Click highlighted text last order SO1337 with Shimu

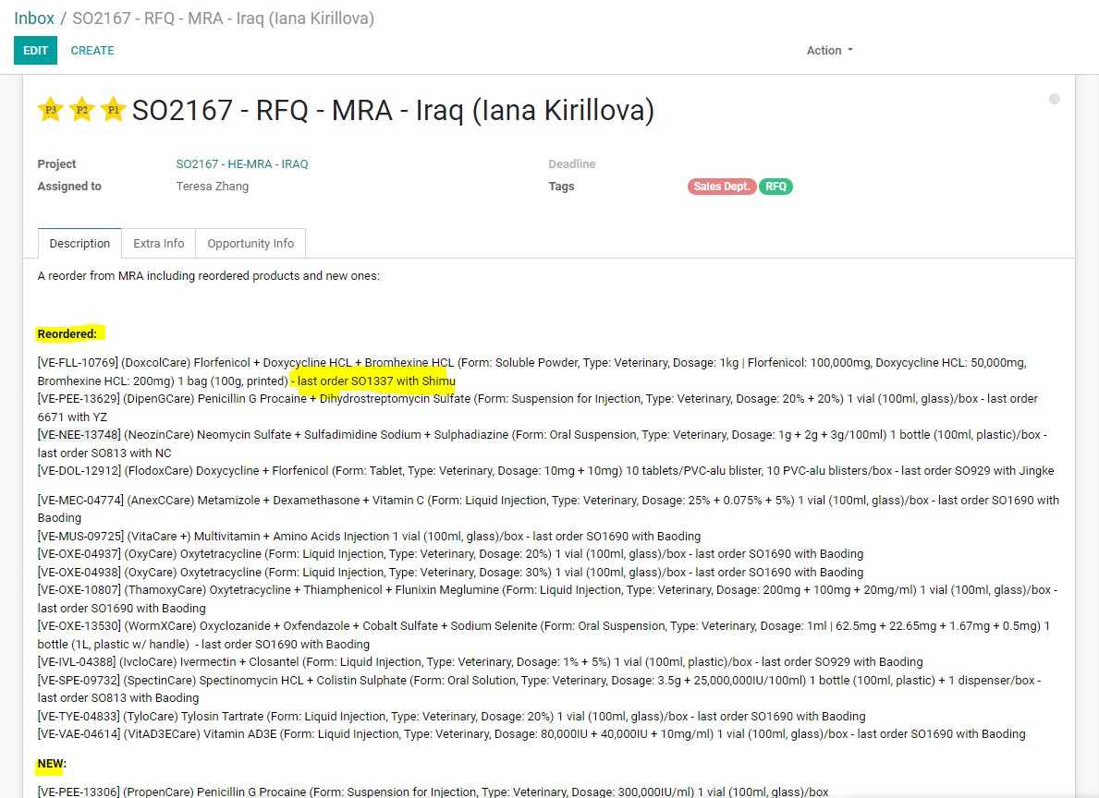pos(376,381)
